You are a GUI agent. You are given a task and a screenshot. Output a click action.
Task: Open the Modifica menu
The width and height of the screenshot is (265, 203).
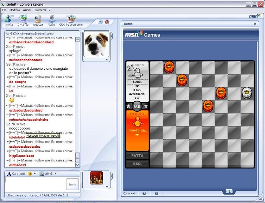[15, 10]
